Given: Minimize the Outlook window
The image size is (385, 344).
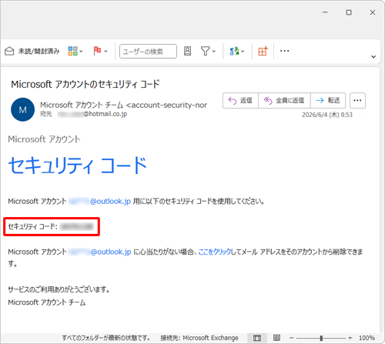Looking at the screenshot, I should click(325, 12).
